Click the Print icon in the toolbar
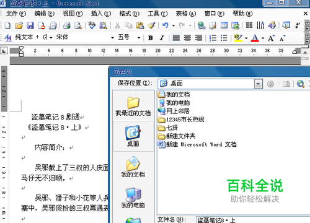 coord(66,25)
